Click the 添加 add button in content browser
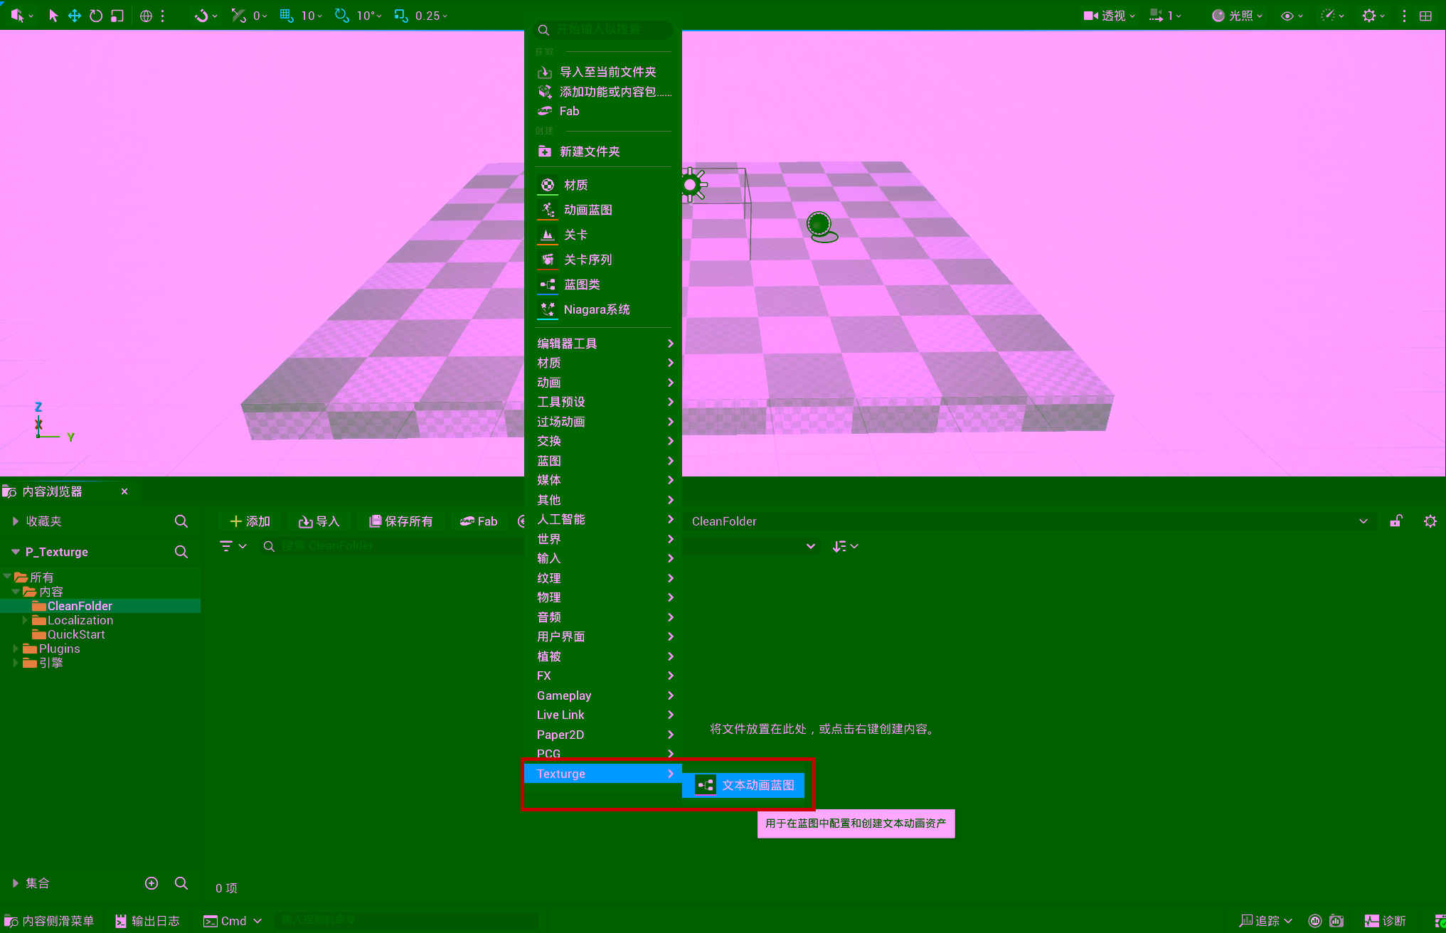This screenshot has height=933, width=1446. (x=250, y=521)
